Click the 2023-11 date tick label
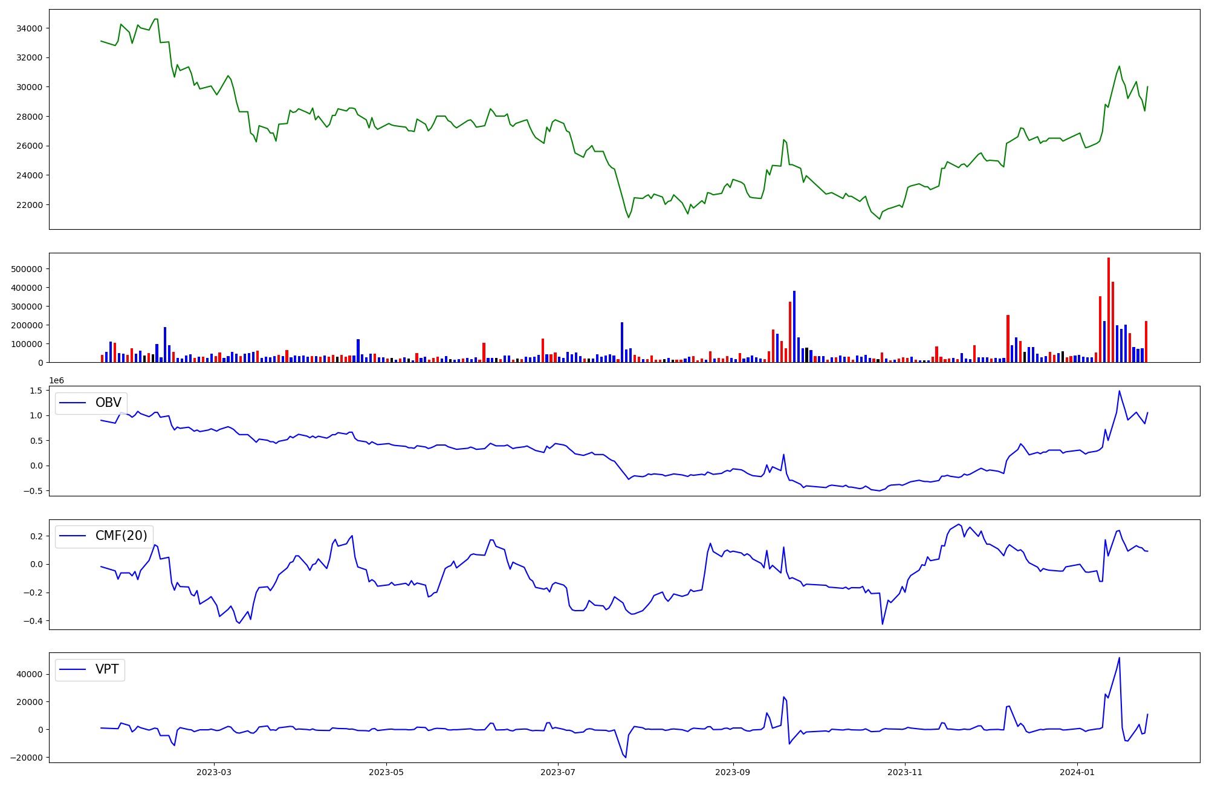The height and width of the screenshot is (786, 1209). point(905,772)
